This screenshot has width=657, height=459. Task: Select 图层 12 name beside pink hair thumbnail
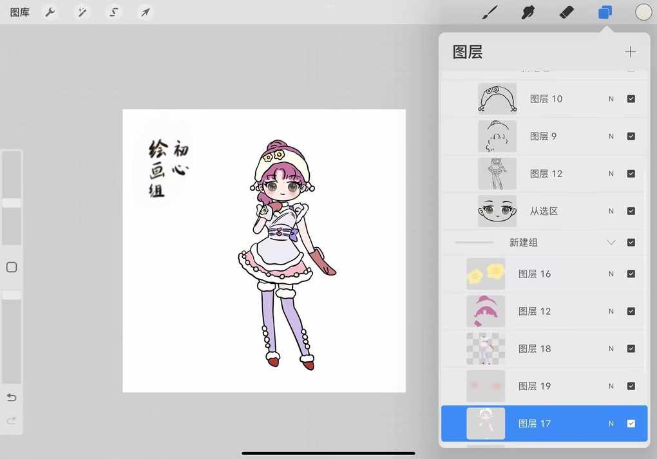tap(534, 311)
